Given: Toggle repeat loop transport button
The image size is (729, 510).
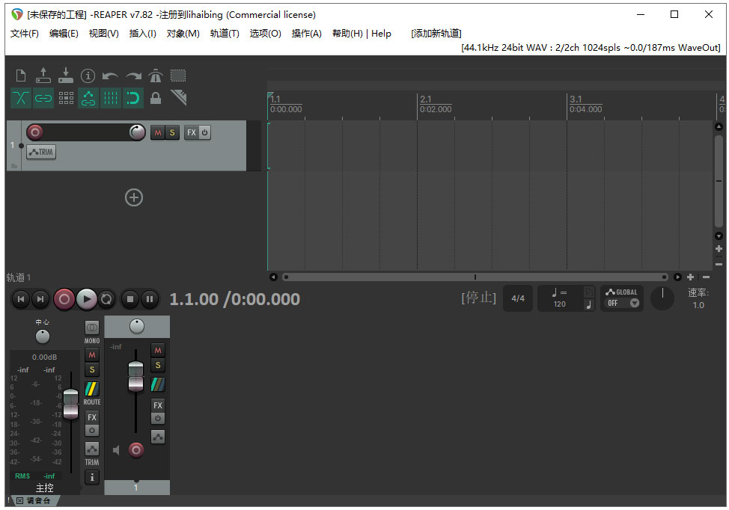Looking at the screenshot, I should (x=106, y=299).
